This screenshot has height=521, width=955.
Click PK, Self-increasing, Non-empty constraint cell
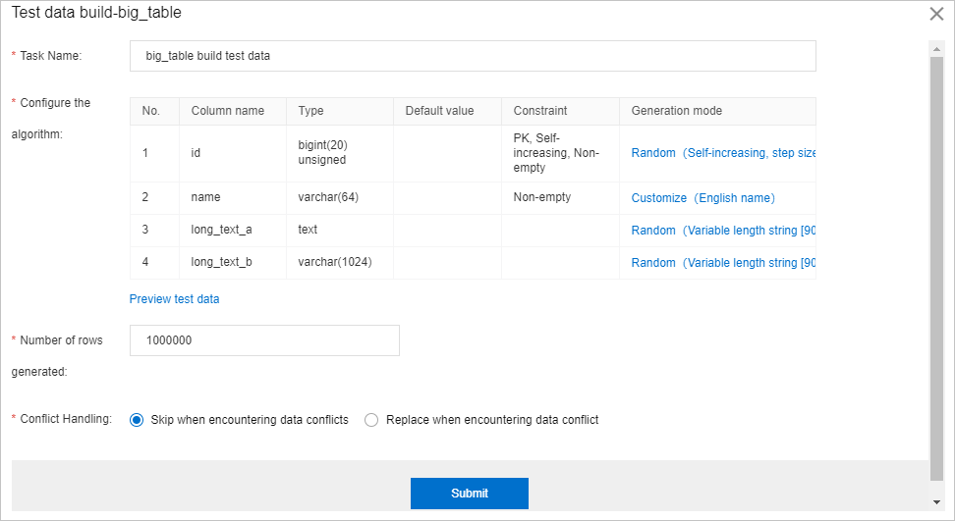click(560, 153)
